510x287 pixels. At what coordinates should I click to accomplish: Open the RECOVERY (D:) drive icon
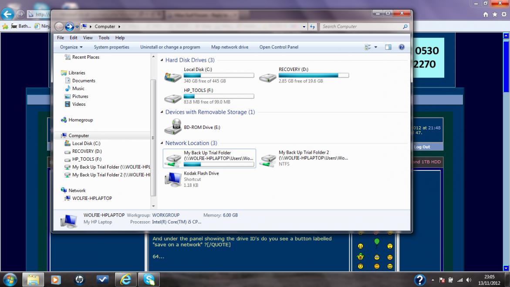click(267, 77)
